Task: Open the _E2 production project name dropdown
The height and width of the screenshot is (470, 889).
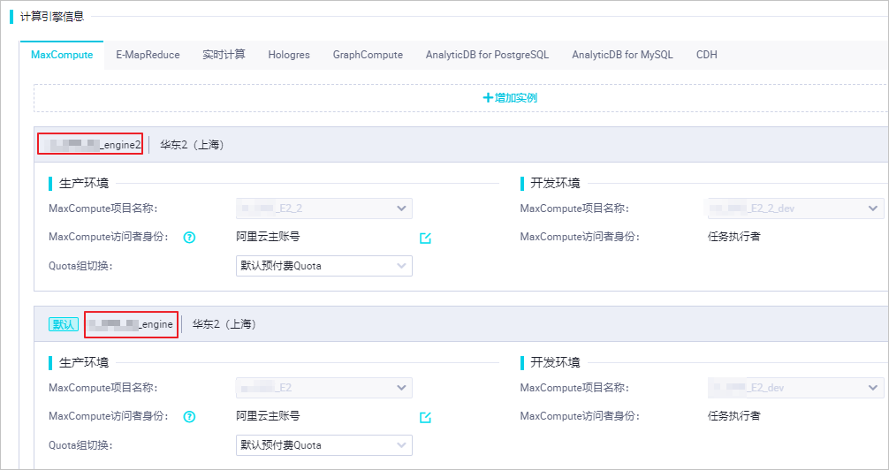Action: tap(323, 388)
